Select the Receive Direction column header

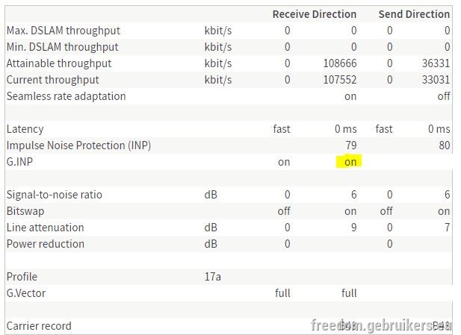point(315,14)
